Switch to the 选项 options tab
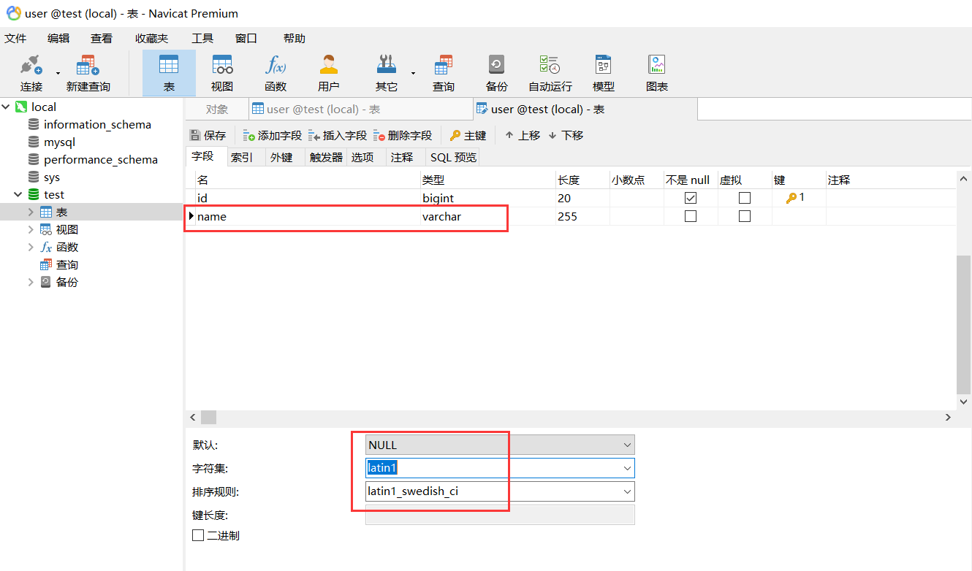 pyautogui.click(x=362, y=157)
